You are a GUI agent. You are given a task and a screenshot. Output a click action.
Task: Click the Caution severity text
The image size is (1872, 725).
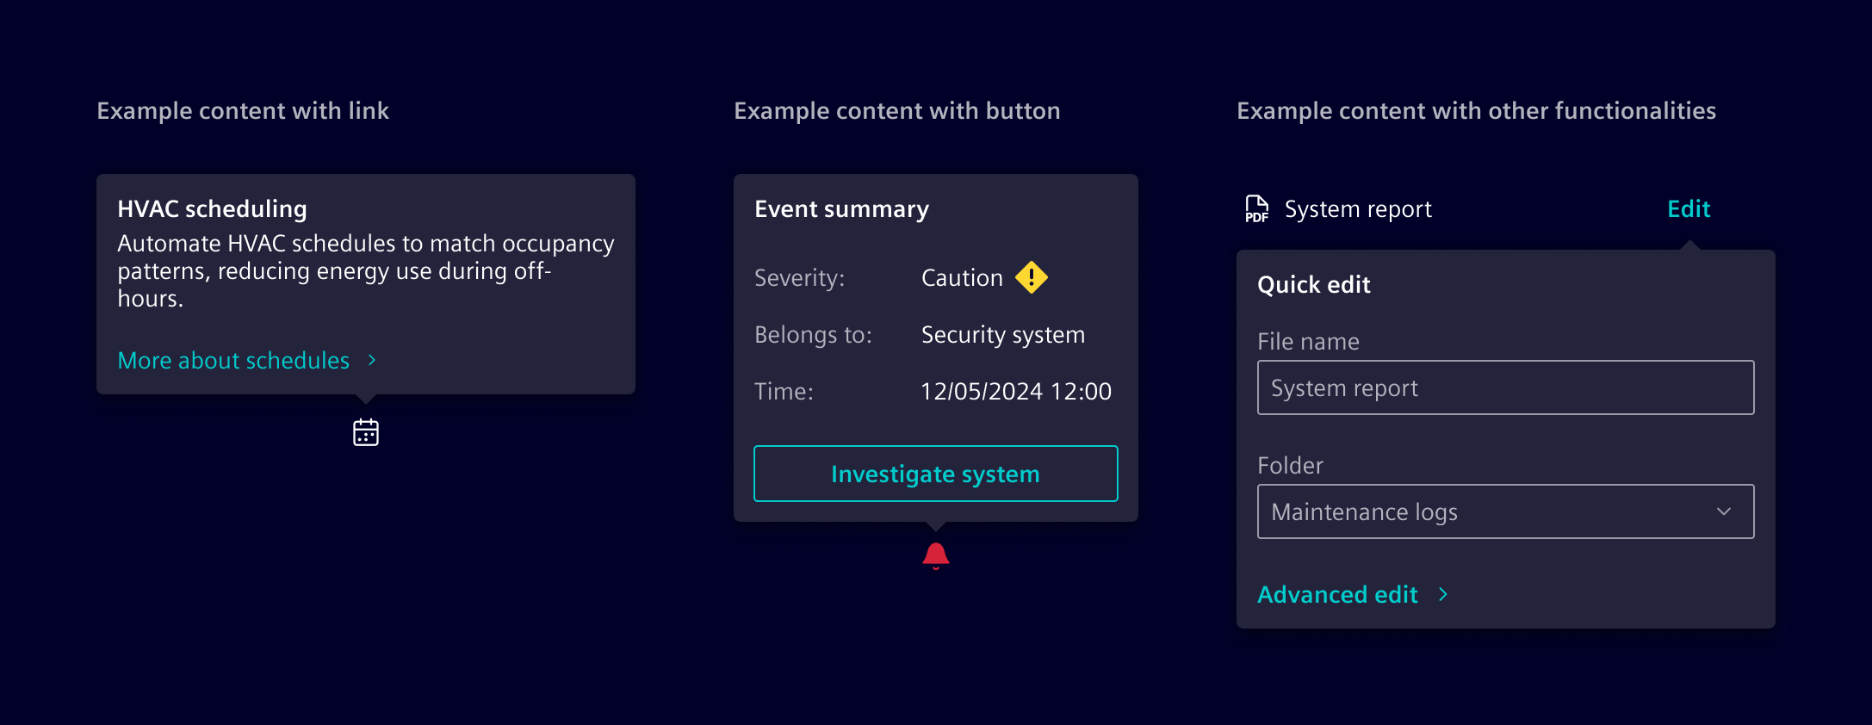point(962,277)
